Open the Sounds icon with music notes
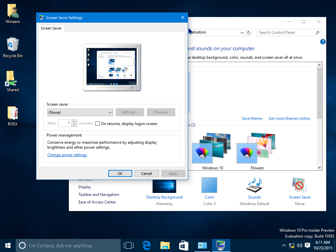The height and width of the screenshot is (252, 336). click(x=254, y=185)
